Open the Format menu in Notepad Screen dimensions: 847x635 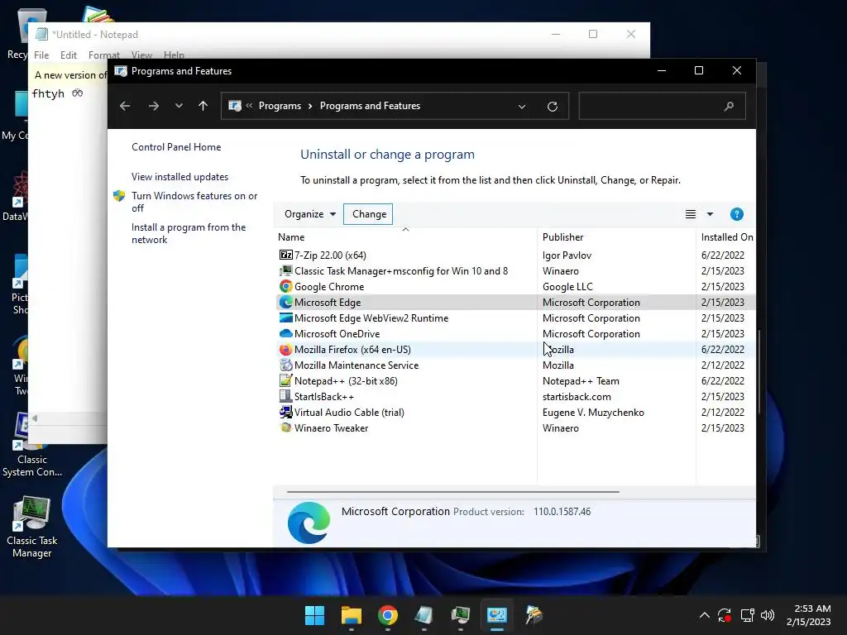click(x=103, y=55)
